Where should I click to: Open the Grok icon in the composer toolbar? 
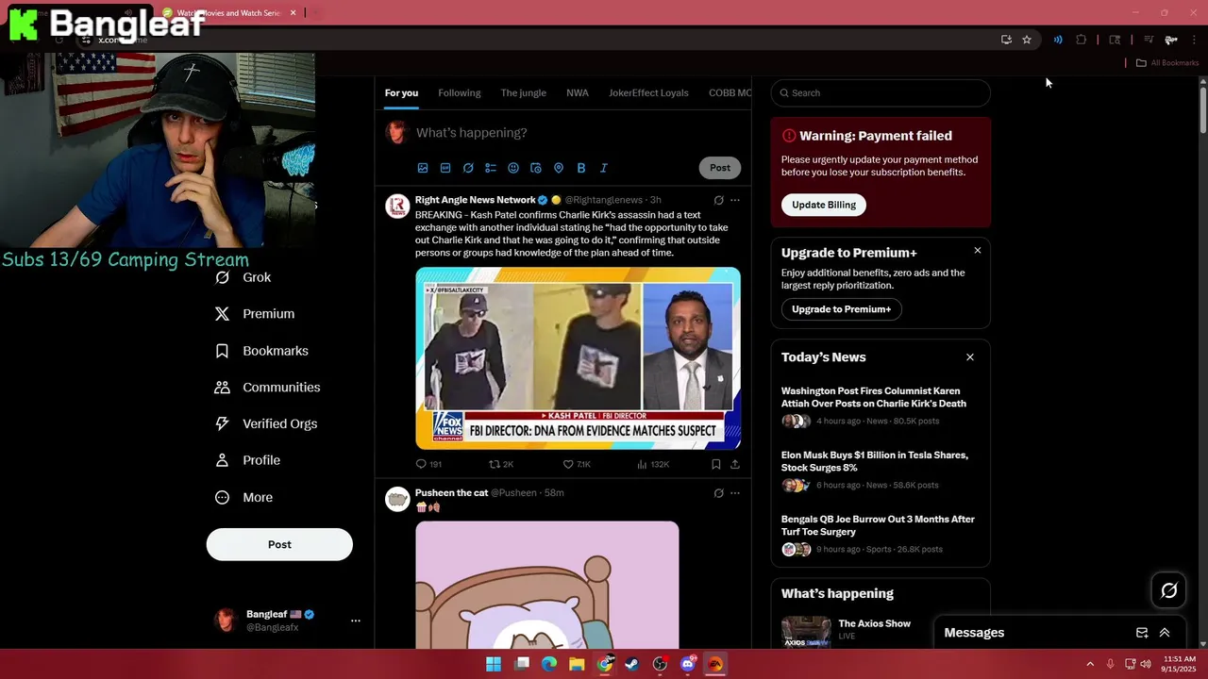click(x=468, y=168)
